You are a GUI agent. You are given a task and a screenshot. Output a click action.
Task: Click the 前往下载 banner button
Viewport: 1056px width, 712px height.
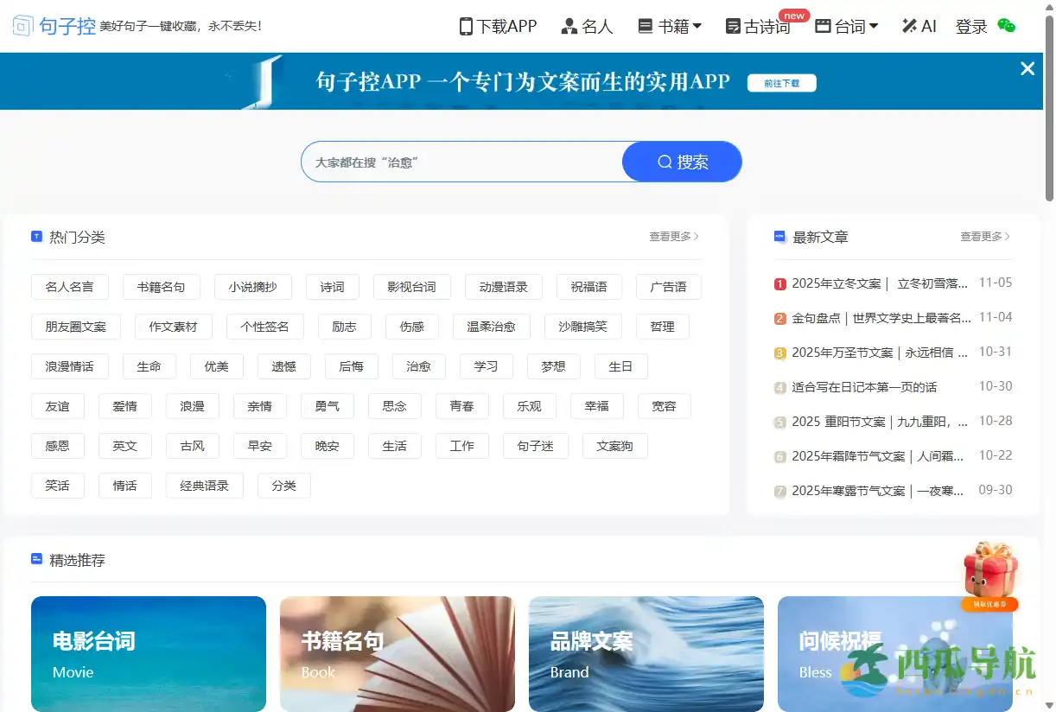(780, 83)
